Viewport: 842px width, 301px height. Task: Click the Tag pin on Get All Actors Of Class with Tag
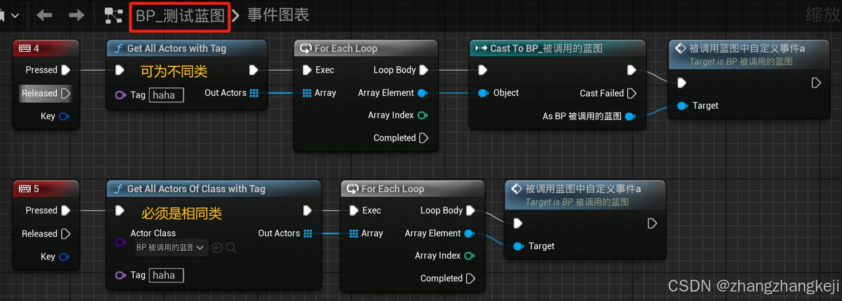[120, 275]
